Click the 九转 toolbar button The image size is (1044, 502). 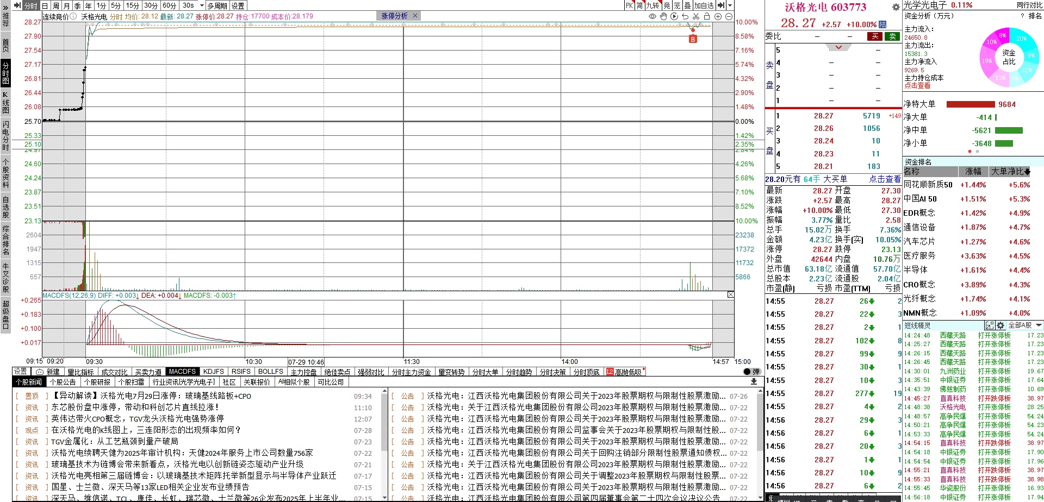[x=652, y=5]
